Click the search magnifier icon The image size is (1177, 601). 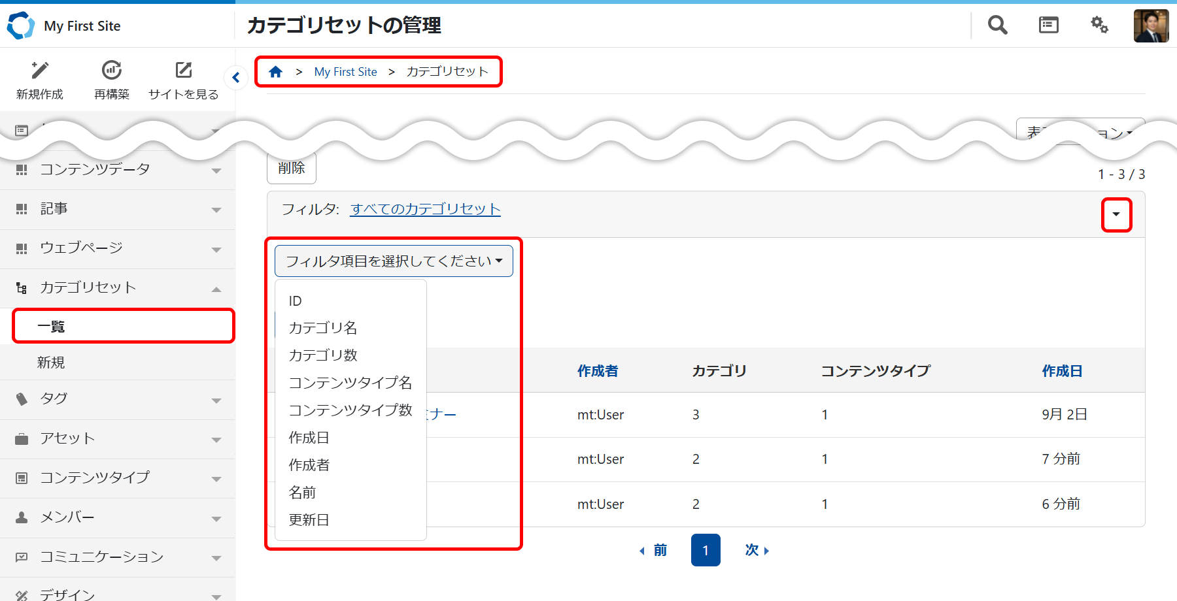click(997, 25)
